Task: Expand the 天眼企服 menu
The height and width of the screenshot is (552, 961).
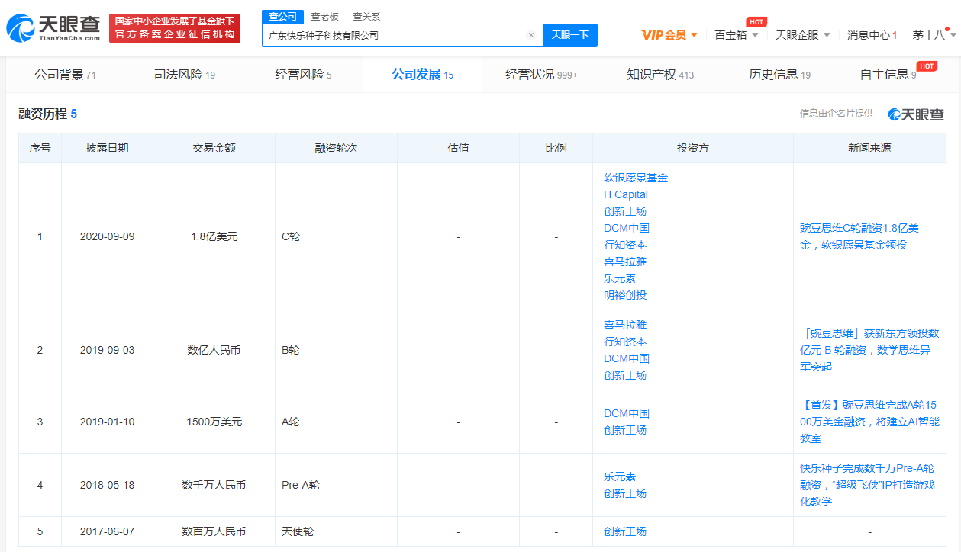Action: point(803,35)
